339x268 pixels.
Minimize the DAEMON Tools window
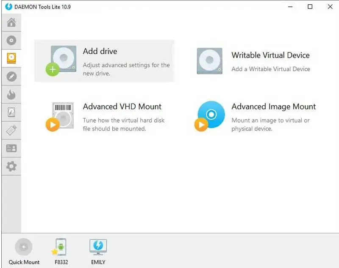coord(290,7)
